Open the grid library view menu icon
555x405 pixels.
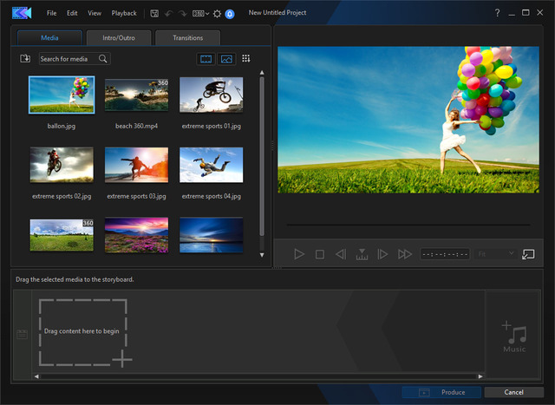(x=246, y=59)
